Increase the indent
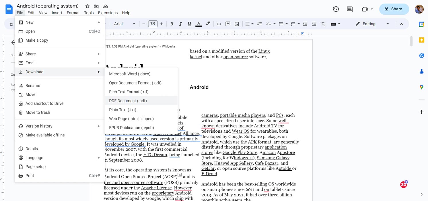Image resolution: width=428 pixels, height=201 pixels. [x=314, y=24]
